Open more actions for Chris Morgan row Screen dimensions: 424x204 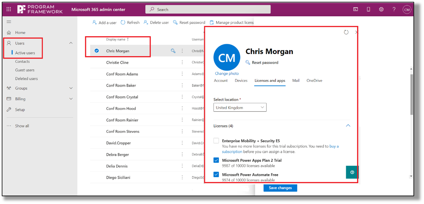point(182,51)
